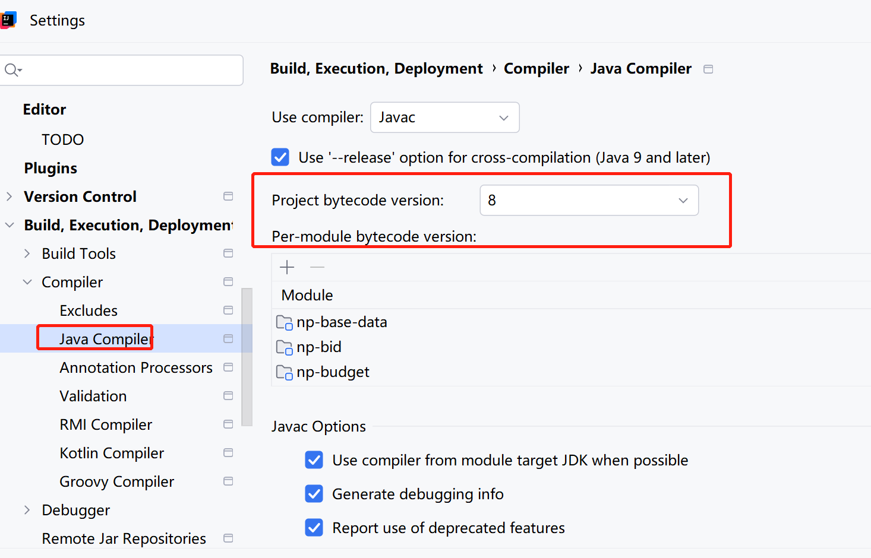Viewport: 871px width, 558px height.
Task: Collapse the Compiler tree node
Action: [x=27, y=282]
